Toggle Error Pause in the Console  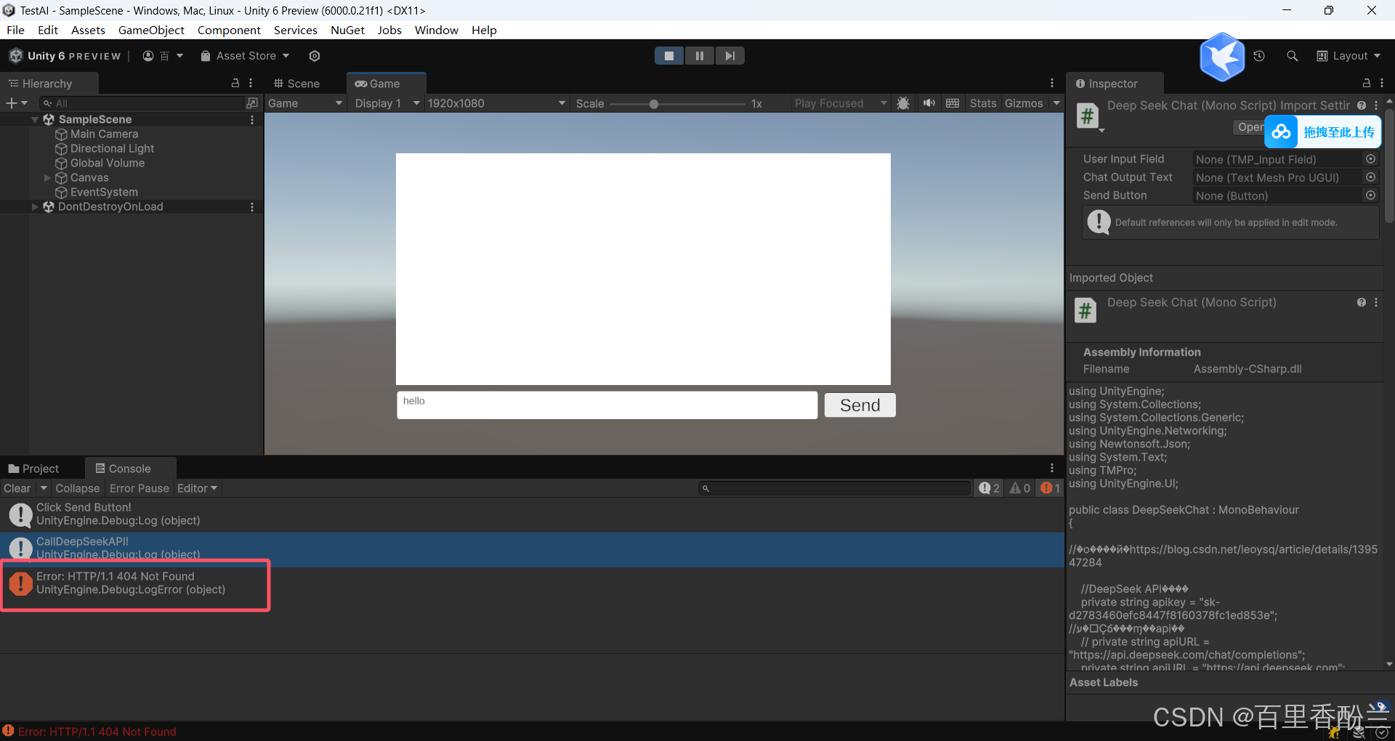point(139,488)
